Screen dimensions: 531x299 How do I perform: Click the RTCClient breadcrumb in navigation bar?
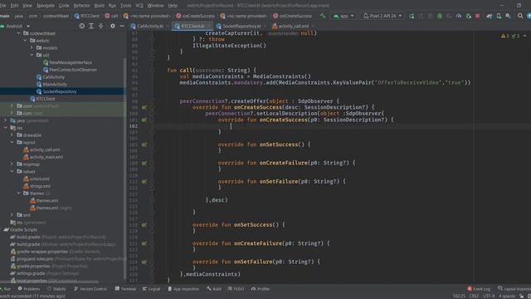(87, 16)
